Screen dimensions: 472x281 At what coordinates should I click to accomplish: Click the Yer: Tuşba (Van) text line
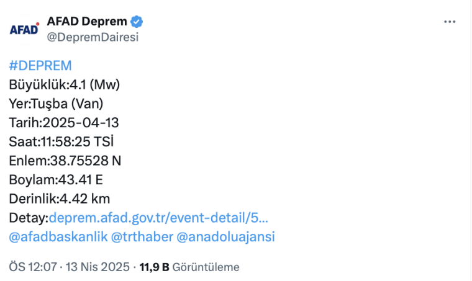point(56,104)
